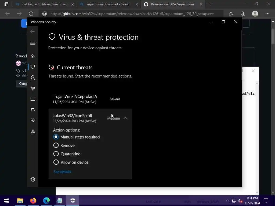275x206 pixels.
Task: Open Edge Settings and more menu
Action: click(x=267, y=14)
